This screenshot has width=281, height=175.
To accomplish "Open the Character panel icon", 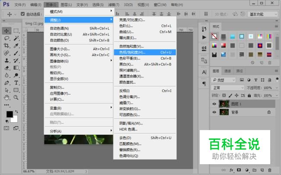I will [x=204, y=72].
